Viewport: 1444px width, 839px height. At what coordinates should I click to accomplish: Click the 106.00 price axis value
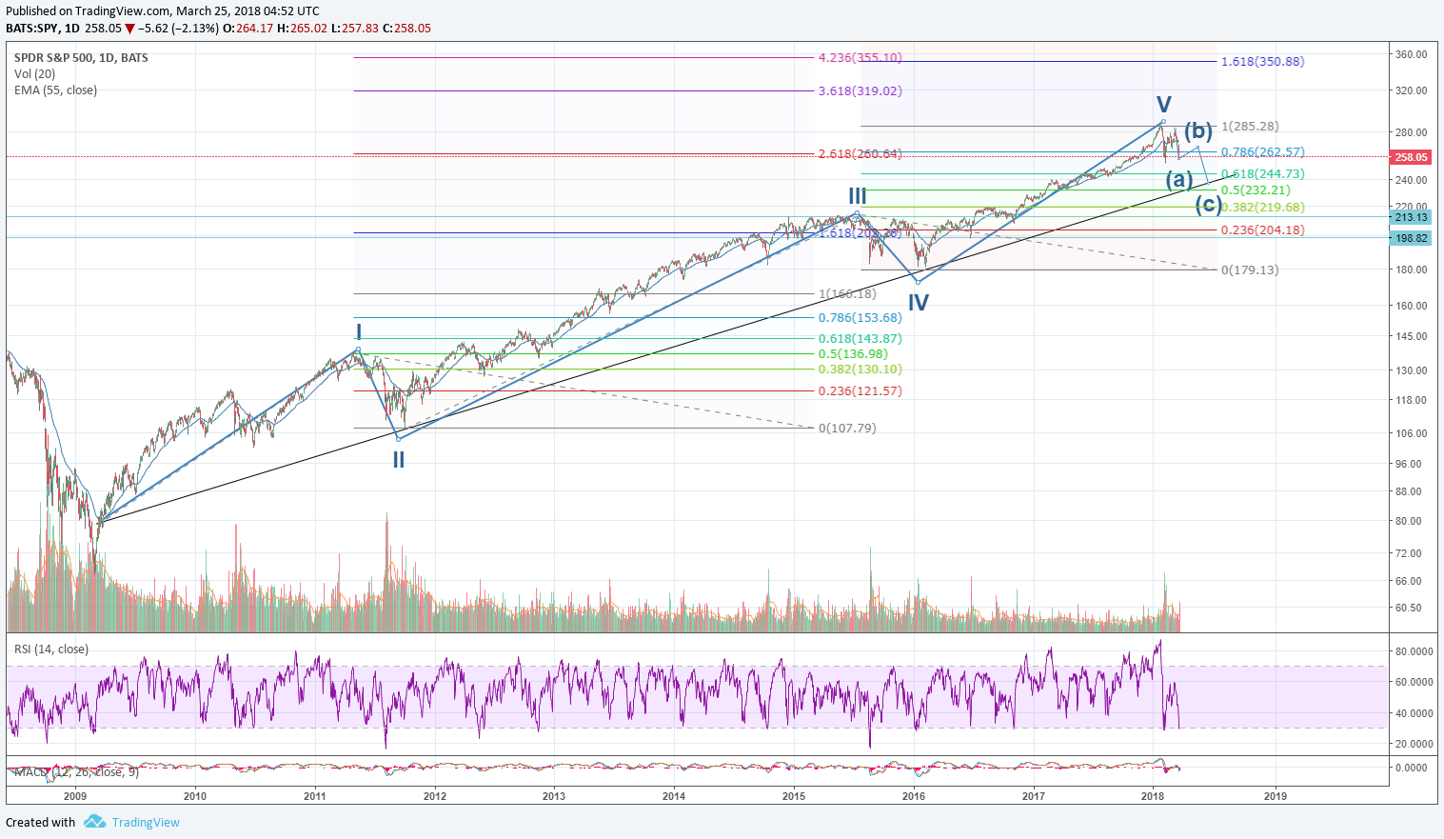1411,434
